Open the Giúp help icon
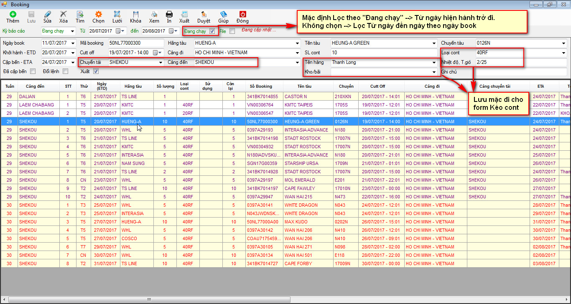 click(224, 14)
